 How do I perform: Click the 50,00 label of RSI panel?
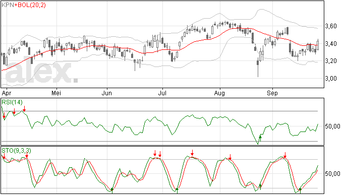(x=332, y=126)
